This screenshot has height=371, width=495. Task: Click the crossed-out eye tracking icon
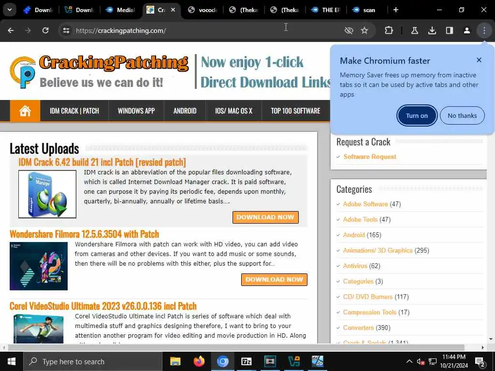(x=349, y=30)
